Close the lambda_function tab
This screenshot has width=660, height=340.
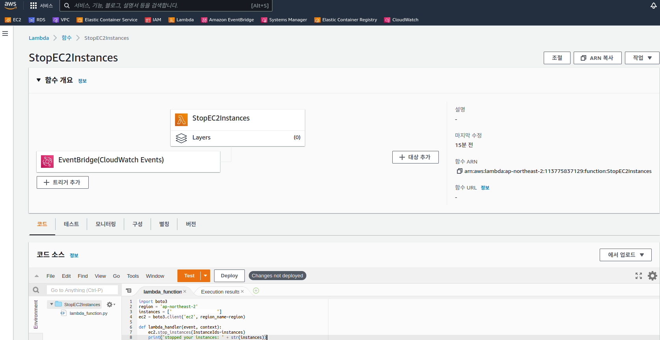click(x=185, y=292)
